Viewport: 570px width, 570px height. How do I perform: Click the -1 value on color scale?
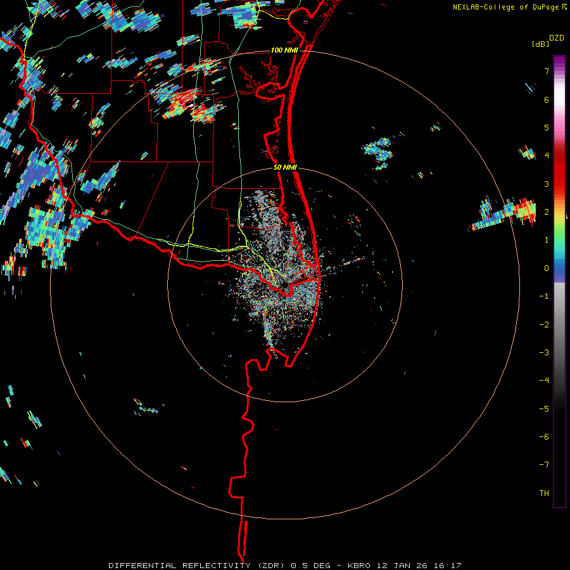544,296
